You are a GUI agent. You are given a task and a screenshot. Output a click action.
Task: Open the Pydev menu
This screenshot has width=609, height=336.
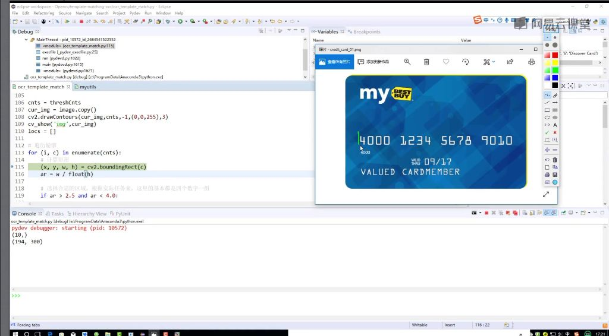(x=135, y=13)
